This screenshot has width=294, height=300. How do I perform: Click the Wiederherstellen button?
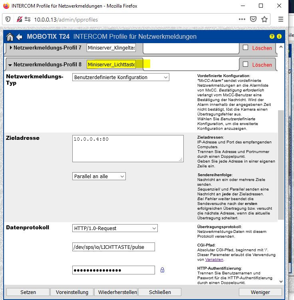coord(116,292)
